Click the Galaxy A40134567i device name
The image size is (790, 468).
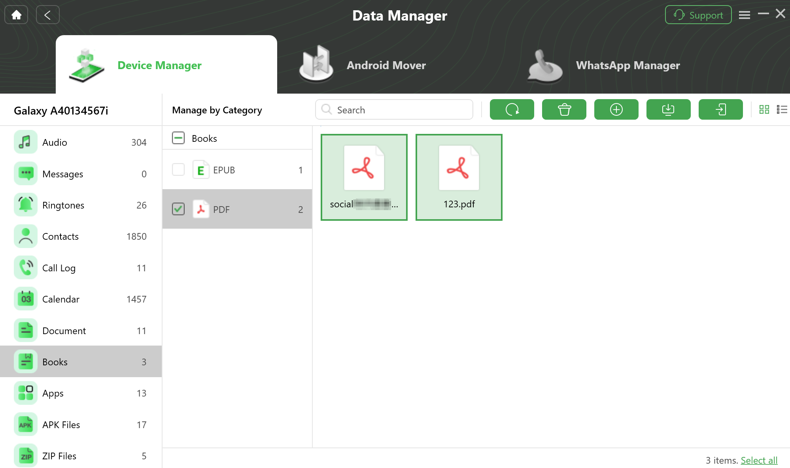[x=61, y=111]
